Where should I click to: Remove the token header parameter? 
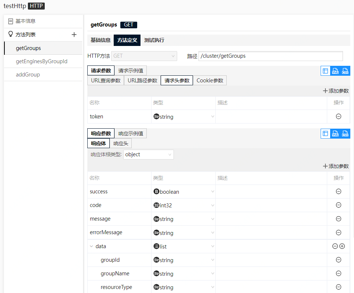[339, 117]
